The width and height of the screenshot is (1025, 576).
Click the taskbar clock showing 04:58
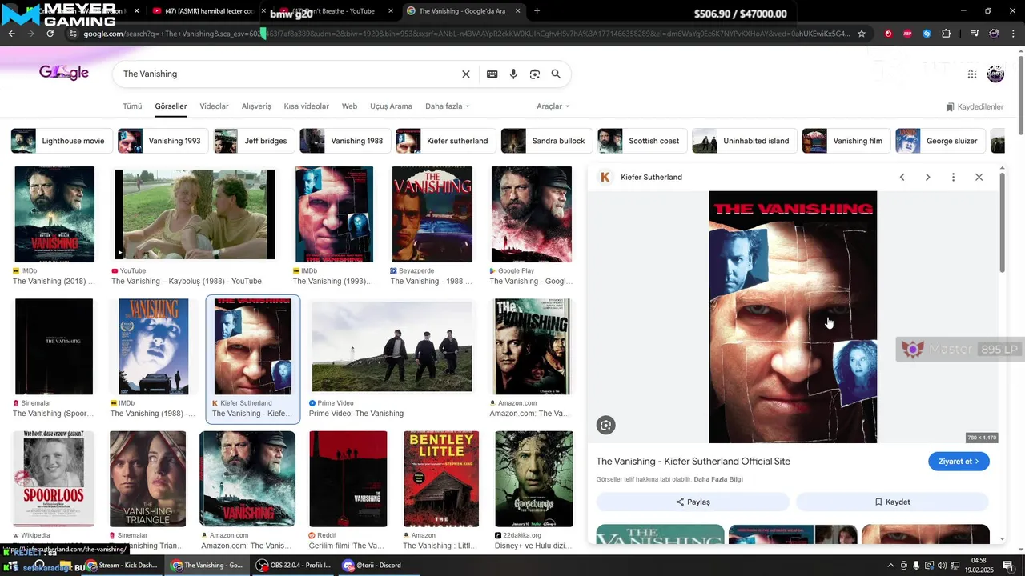pos(979,565)
